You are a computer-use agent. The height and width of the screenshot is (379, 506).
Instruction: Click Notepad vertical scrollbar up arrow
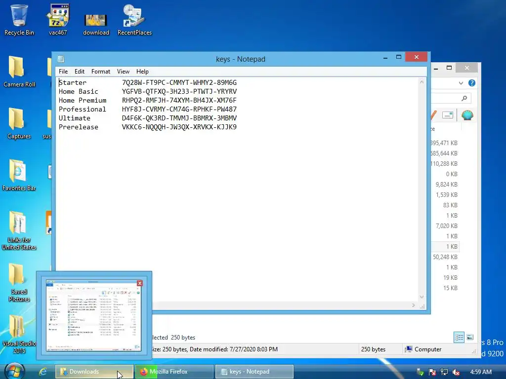click(422, 82)
